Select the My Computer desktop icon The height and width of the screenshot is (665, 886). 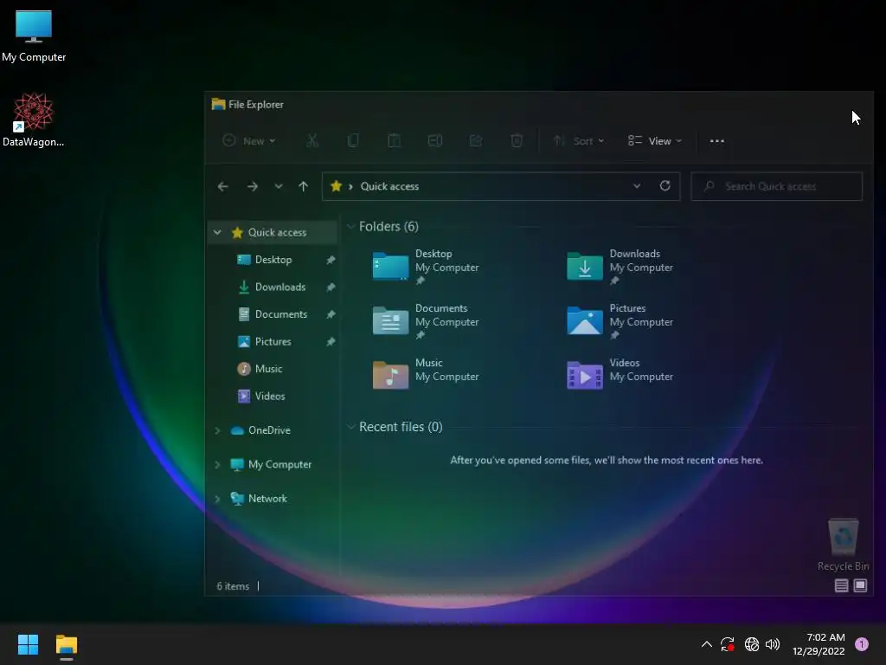pos(34,36)
